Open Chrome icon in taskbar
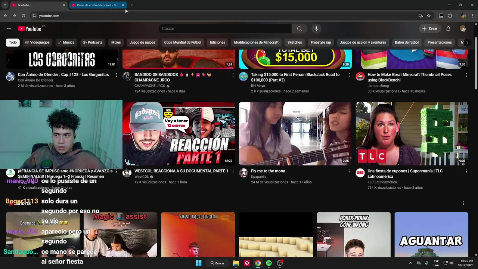The image size is (478, 269). [258, 263]
